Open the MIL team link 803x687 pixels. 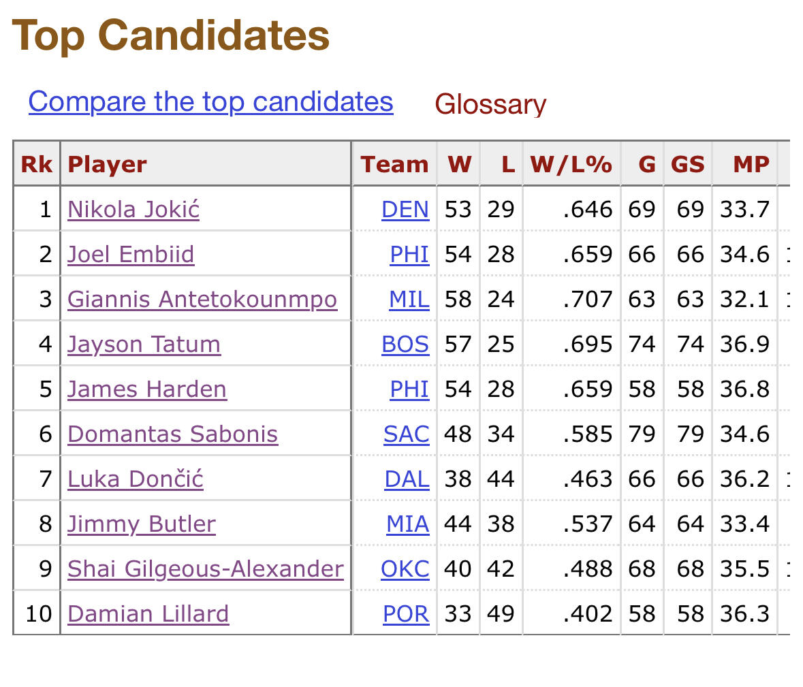(409, 300)
